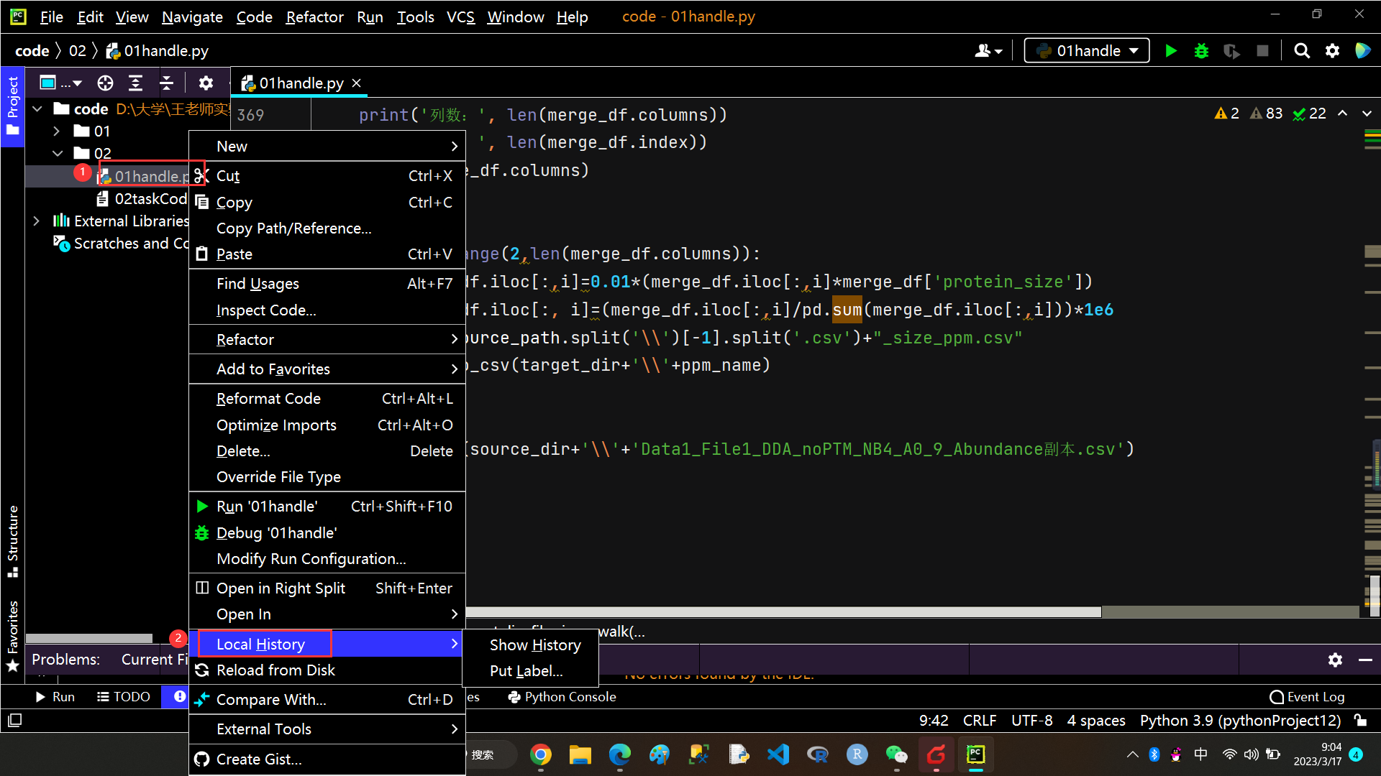Collapse the code root folder
1381x776 pixels.
point(38,109)
